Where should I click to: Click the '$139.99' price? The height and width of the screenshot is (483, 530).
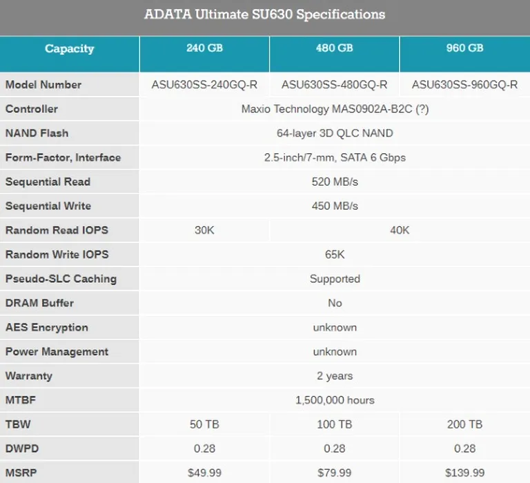464,473
